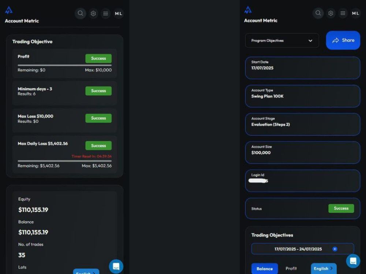The width and height of the screenshot is (366, 274).
Task: Click the logo in left panel header
Action: (9, 10)
